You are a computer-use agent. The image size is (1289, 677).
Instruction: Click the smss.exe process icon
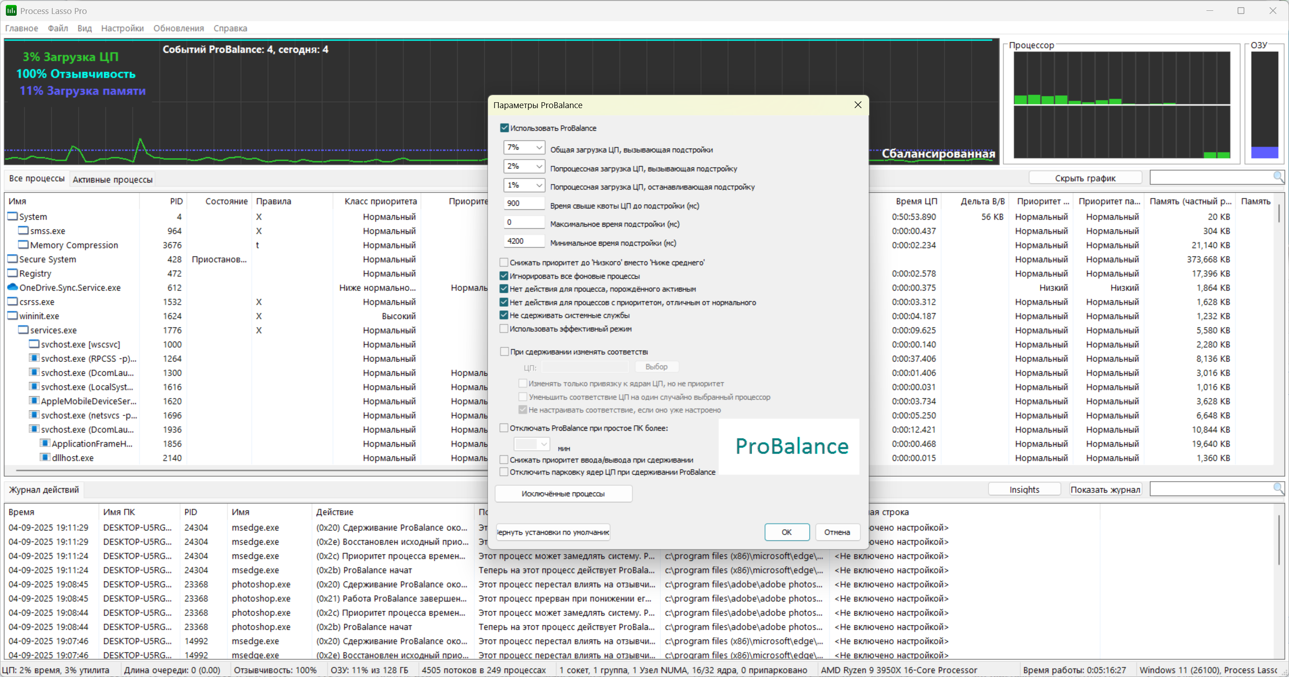[x=23, y=230]
